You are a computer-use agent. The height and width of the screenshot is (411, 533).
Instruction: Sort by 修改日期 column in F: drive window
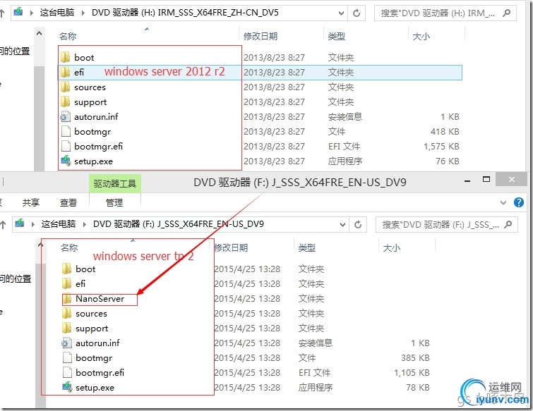(x=231, y=247)
